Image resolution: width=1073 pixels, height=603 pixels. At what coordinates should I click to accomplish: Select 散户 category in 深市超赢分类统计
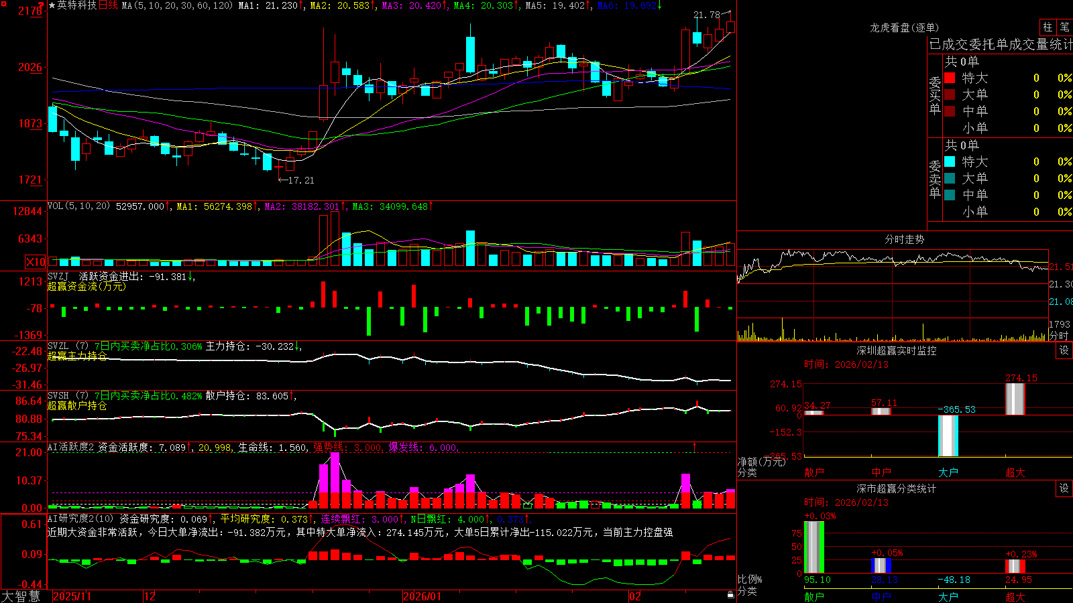(814, 596)
